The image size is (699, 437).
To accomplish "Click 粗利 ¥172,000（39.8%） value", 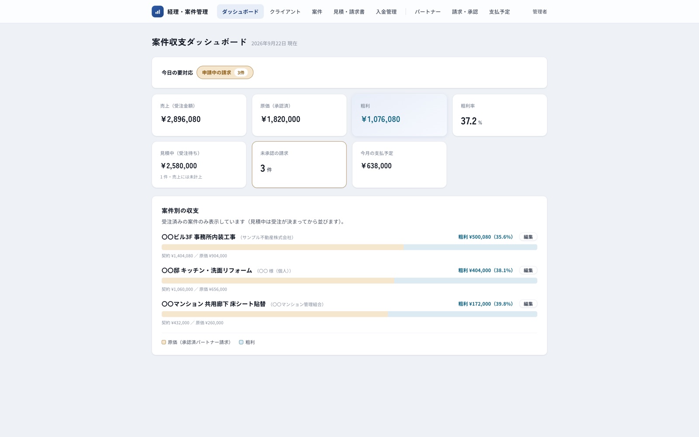I will (x=485, y=304).
